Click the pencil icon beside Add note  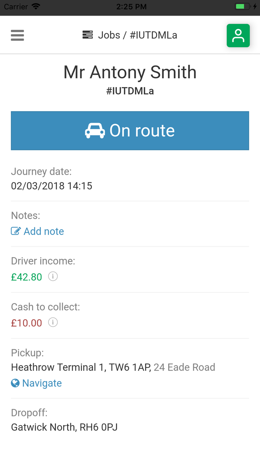(15, 231)
